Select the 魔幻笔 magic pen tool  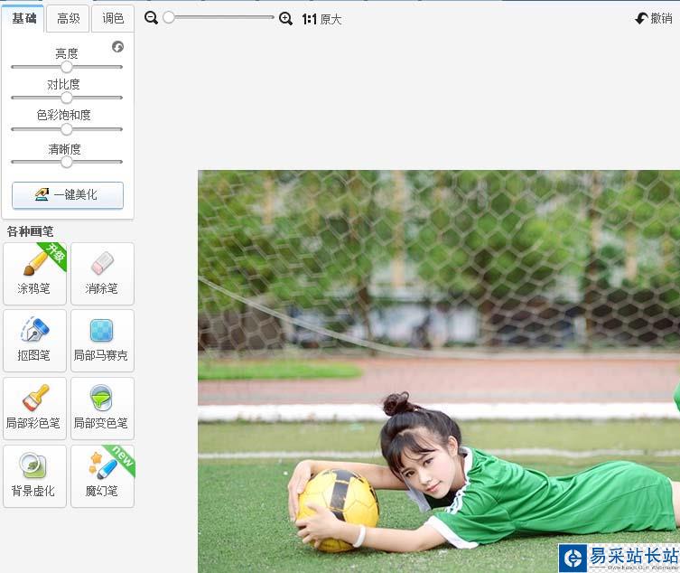click(x=102, y=476)
